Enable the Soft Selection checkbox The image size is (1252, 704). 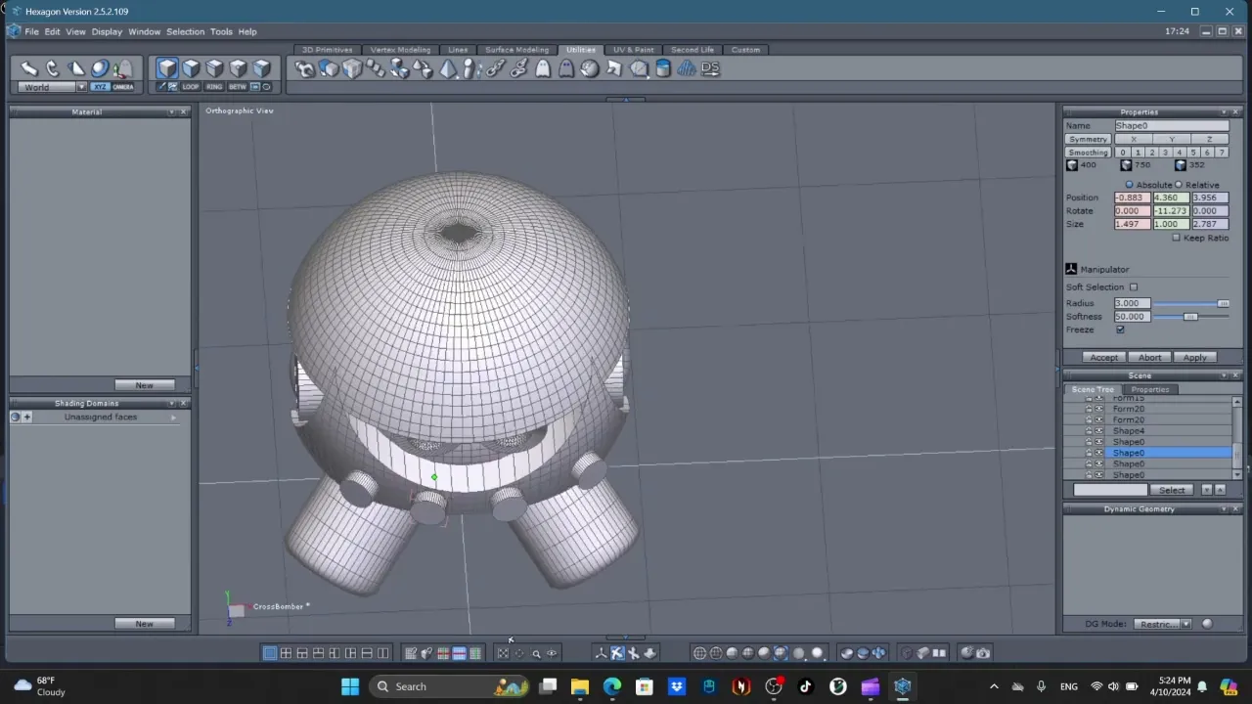pos(1134,287)
